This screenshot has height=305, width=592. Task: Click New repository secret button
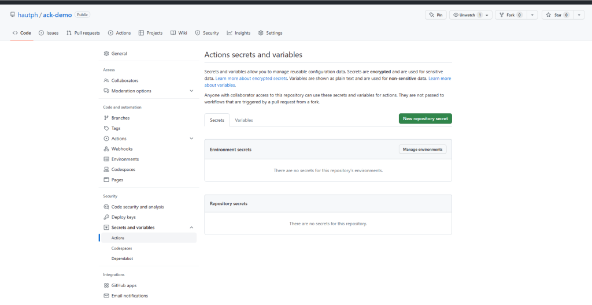(425, 118)
